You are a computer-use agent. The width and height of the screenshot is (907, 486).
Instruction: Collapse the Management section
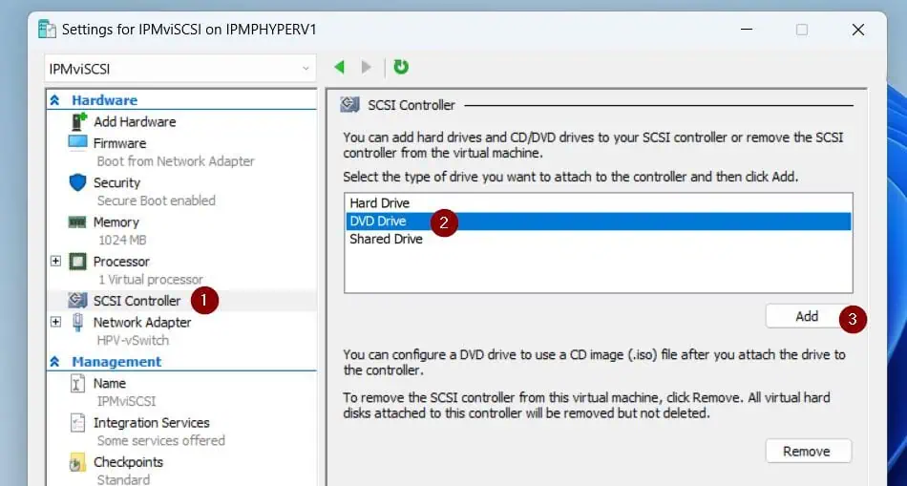pos(55,362)
